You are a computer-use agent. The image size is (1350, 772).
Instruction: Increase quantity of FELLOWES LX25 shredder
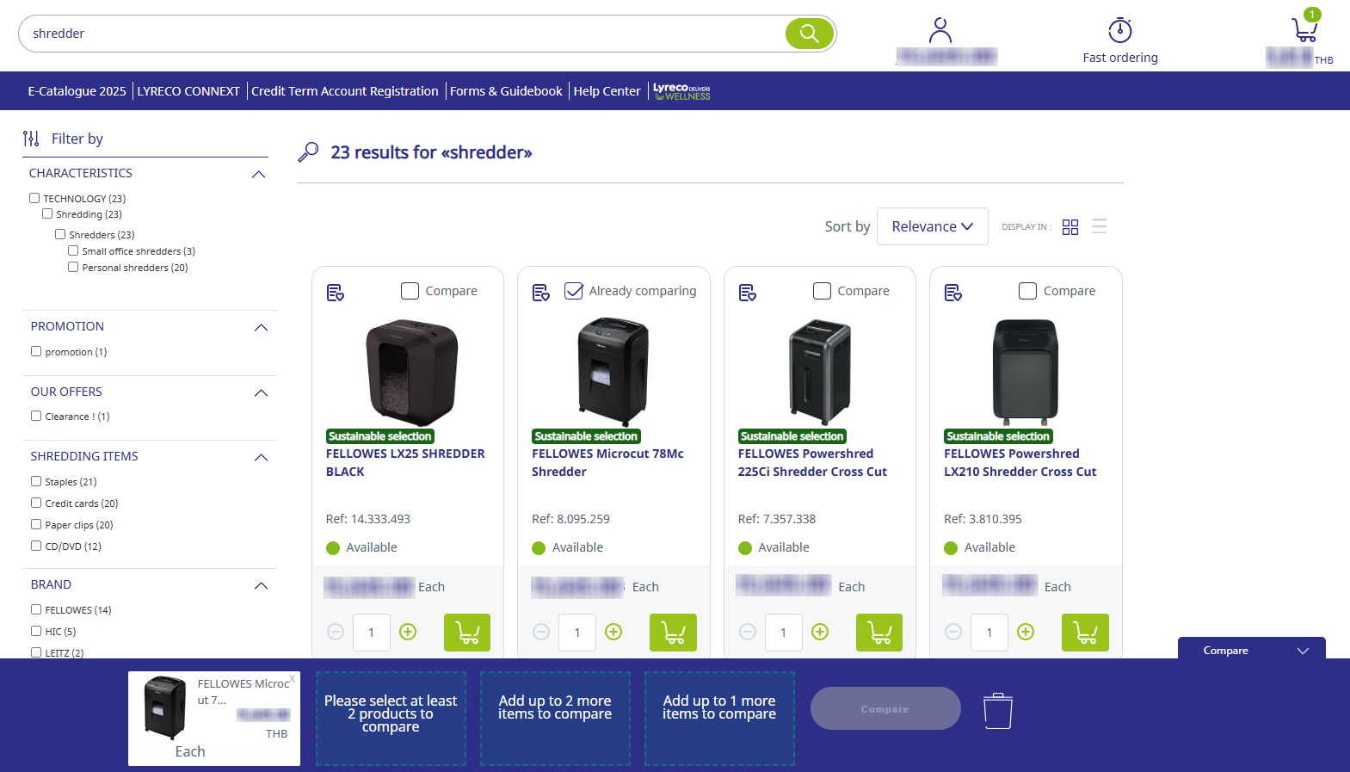click(408, 632)
